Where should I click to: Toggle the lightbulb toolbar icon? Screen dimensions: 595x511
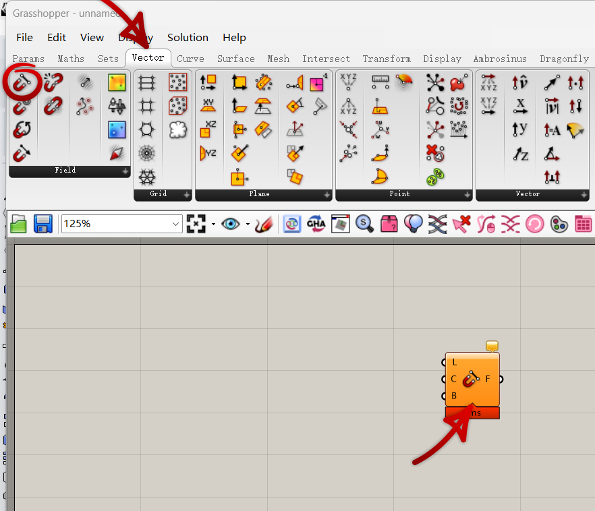(414, 224)
